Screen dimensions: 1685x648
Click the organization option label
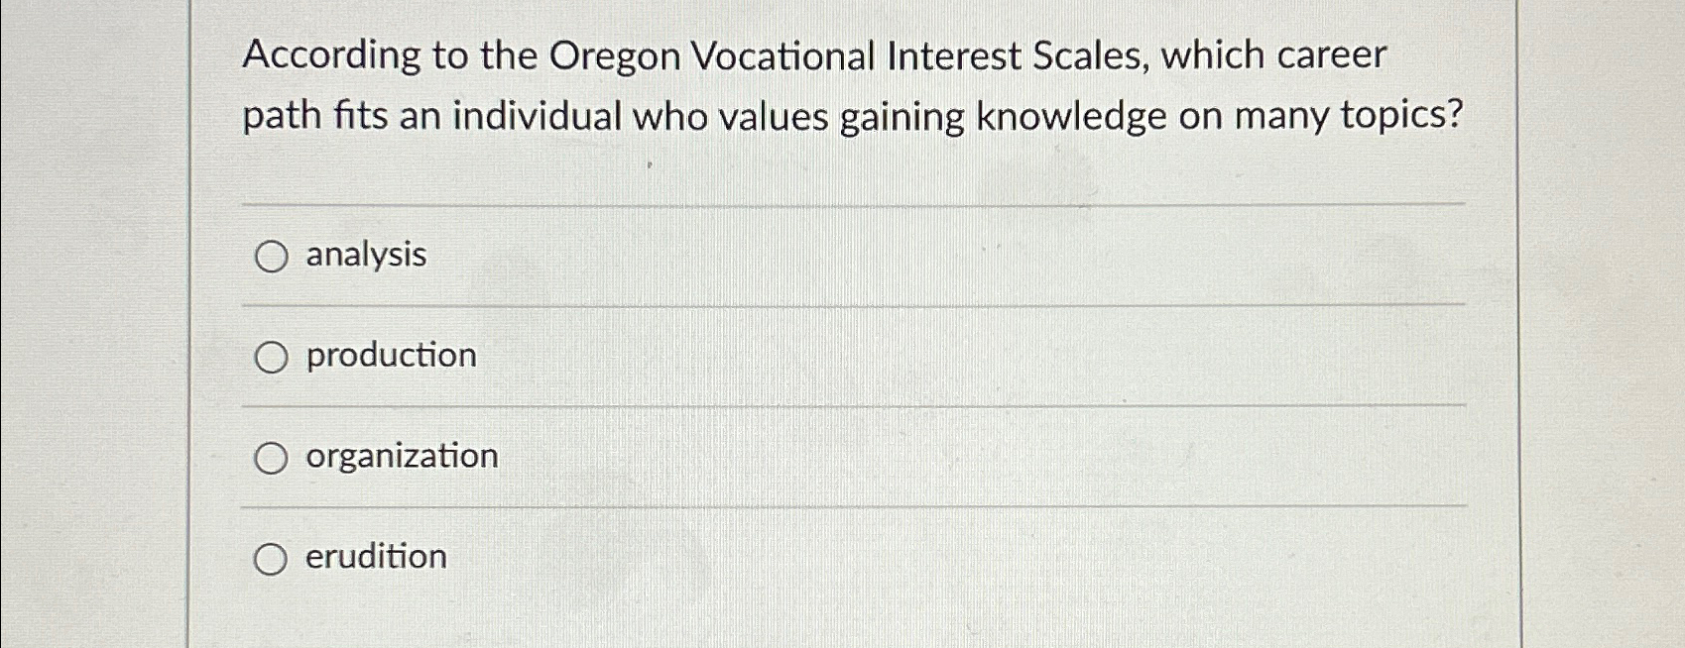[x=401, y=457]
